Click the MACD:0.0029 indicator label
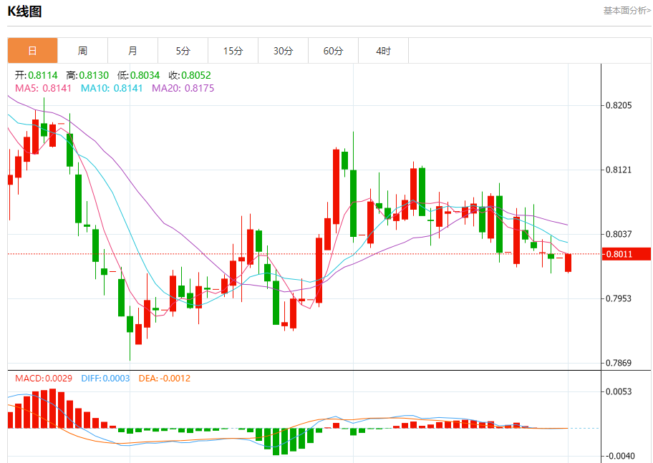 (44, 379)
